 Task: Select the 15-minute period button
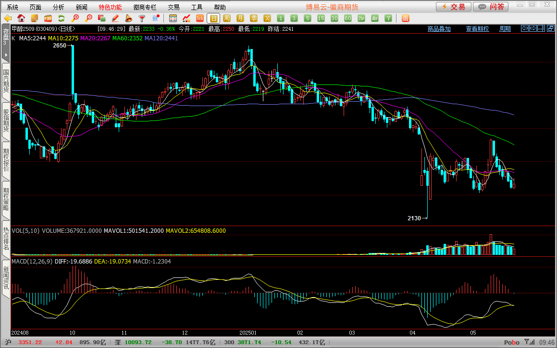321,18
